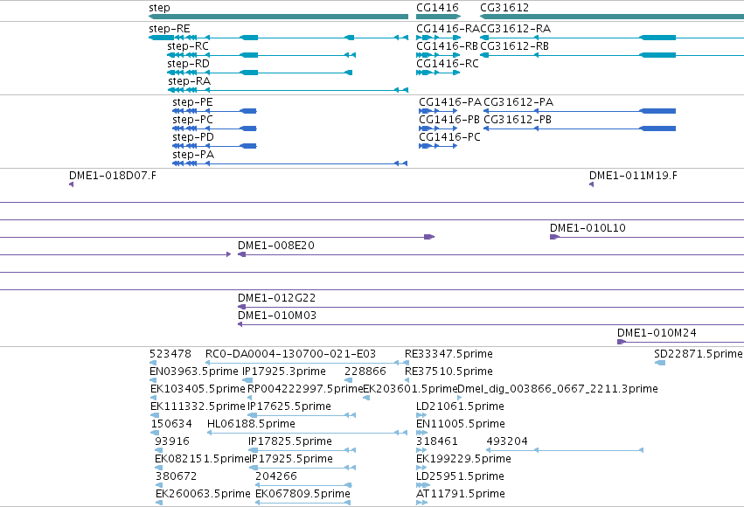Select EST RE37510.5prime
The width and height of the screenshot is (744, 507).
448,372
